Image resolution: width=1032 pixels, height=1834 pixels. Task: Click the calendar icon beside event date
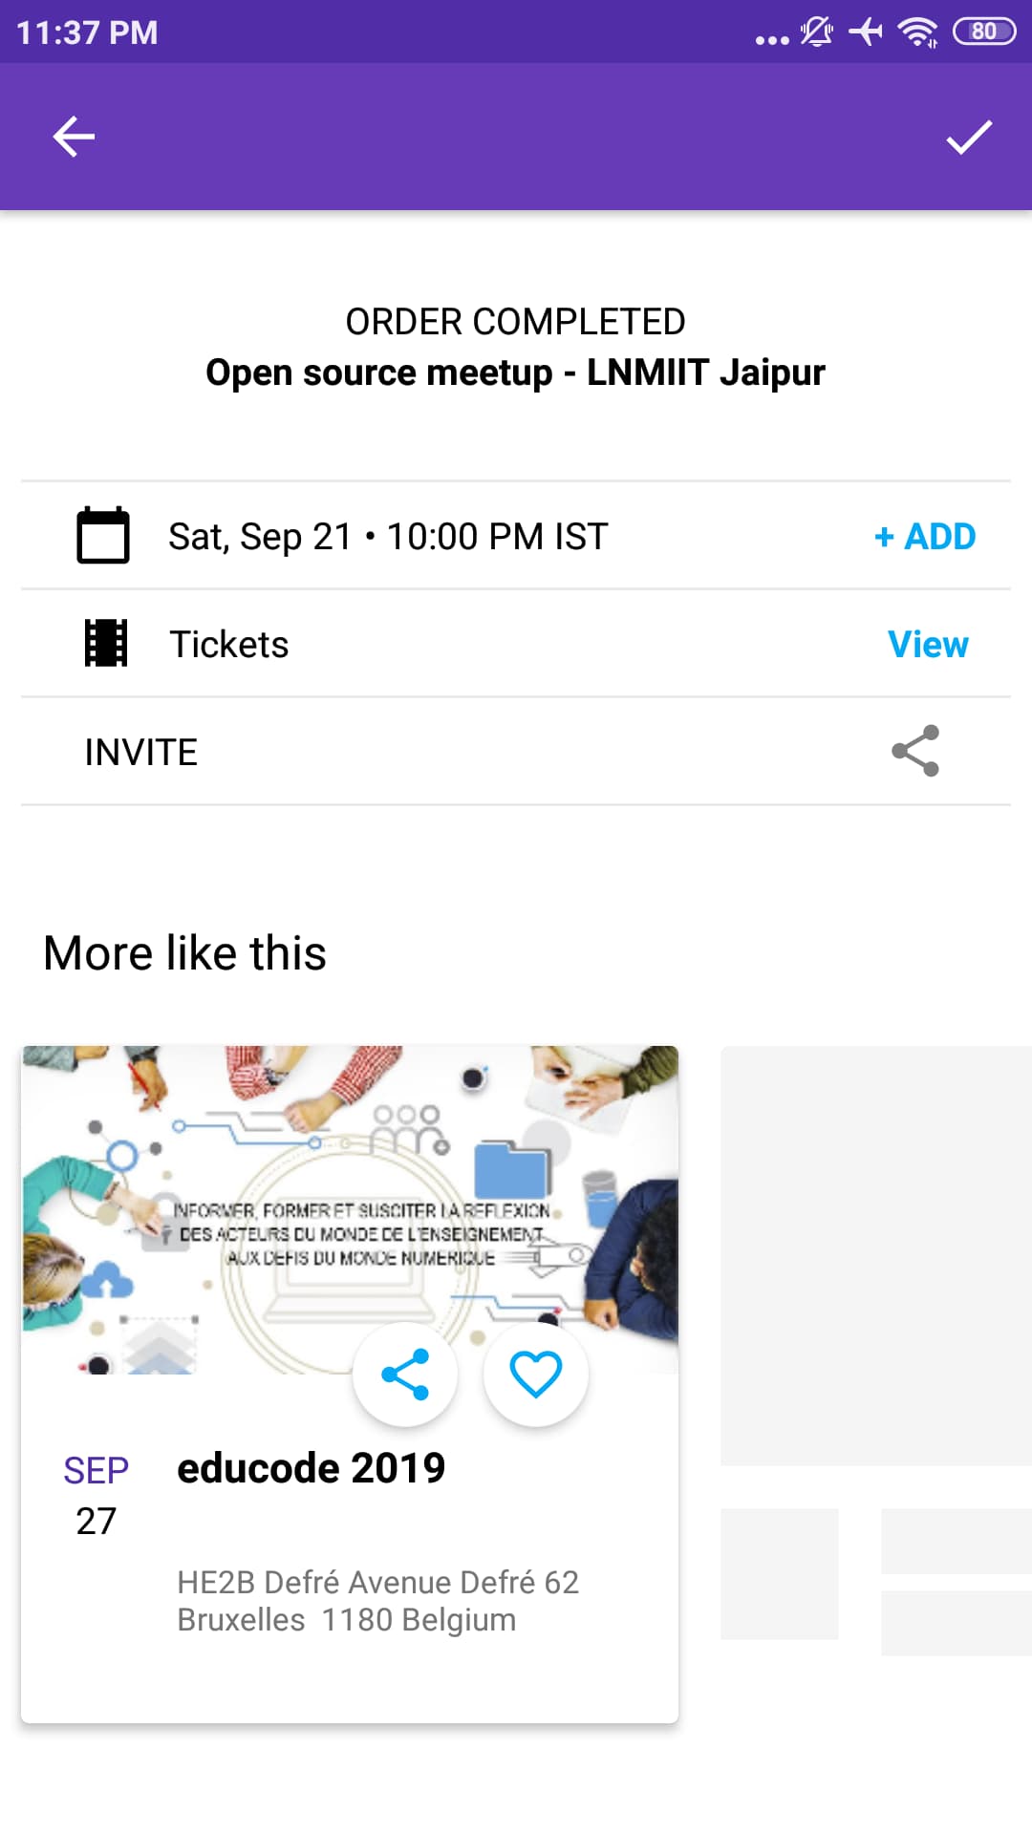pos(103,535)
